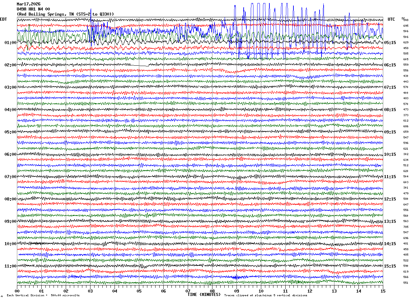Click the 'UTC' timezone label
This screenshot has height=300, width=410.
(x=391, y=19)
